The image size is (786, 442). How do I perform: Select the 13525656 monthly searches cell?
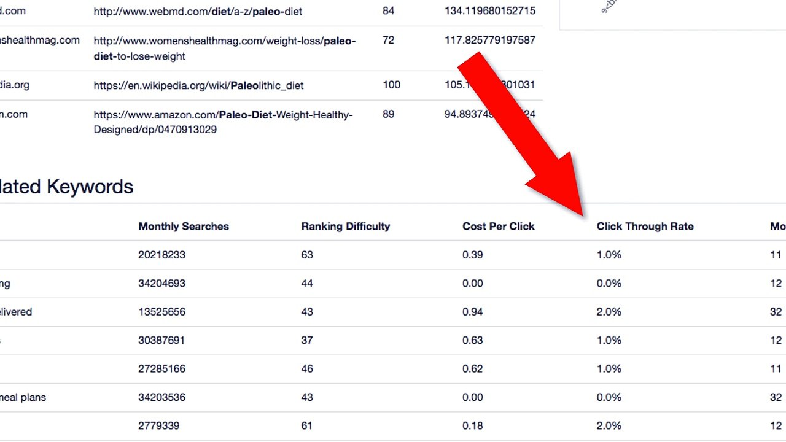click(161, 312)
